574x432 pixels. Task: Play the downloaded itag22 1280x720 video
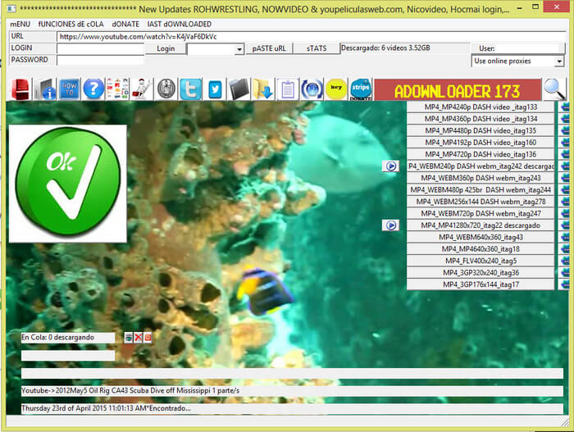pos(391,225)
